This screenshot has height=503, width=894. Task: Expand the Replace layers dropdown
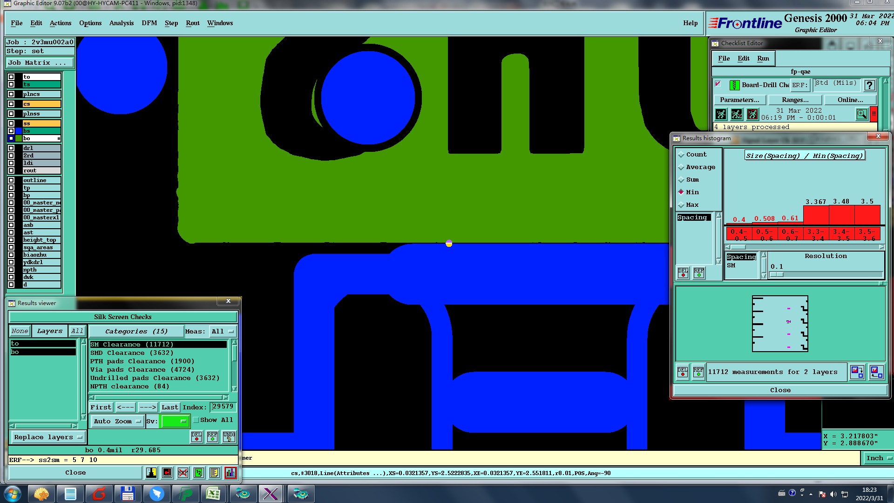pos(47,437)
